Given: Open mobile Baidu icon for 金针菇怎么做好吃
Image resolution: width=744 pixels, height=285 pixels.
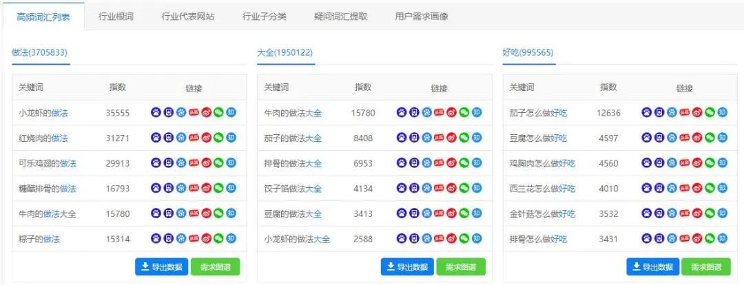Looking at the screenshot, I should point(659,213).
